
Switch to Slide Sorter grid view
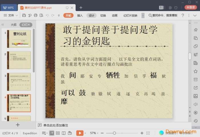click(58, 133)
